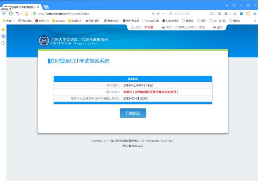Open the sidebar green history clock icon
258x181 pixels.
(x=3, y=43)
